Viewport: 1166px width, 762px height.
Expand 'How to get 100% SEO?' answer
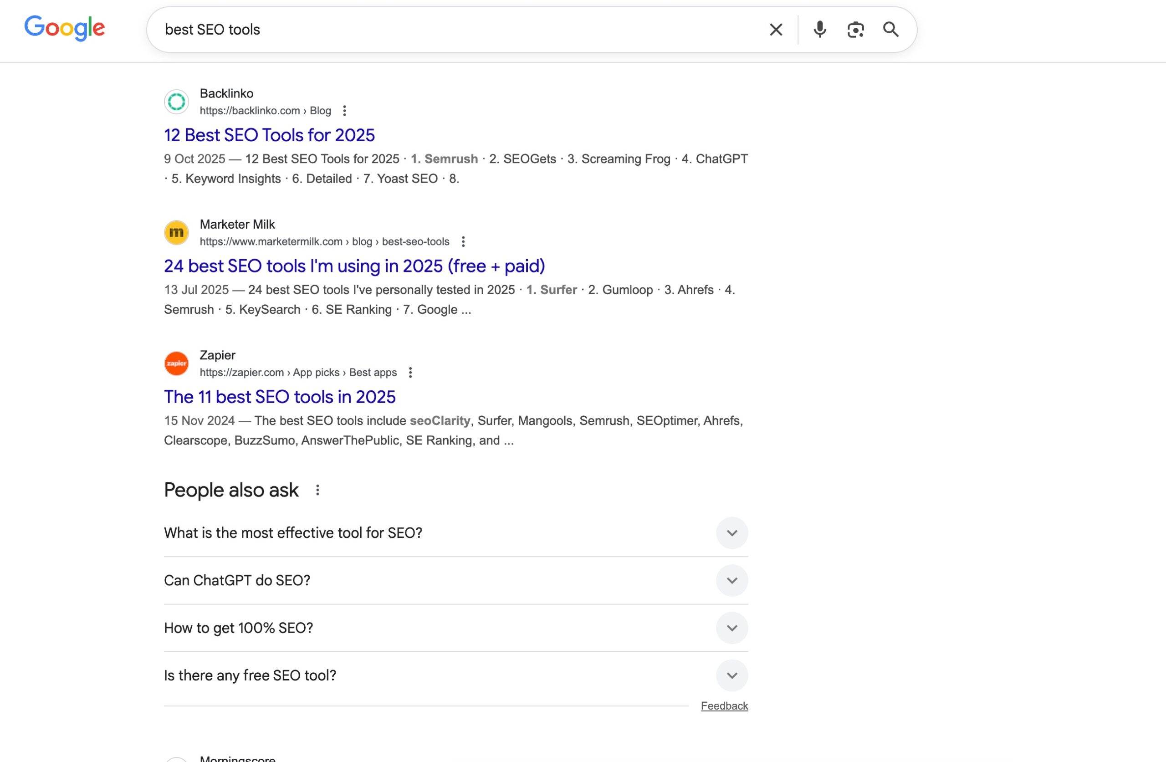[x=732, y=628]
